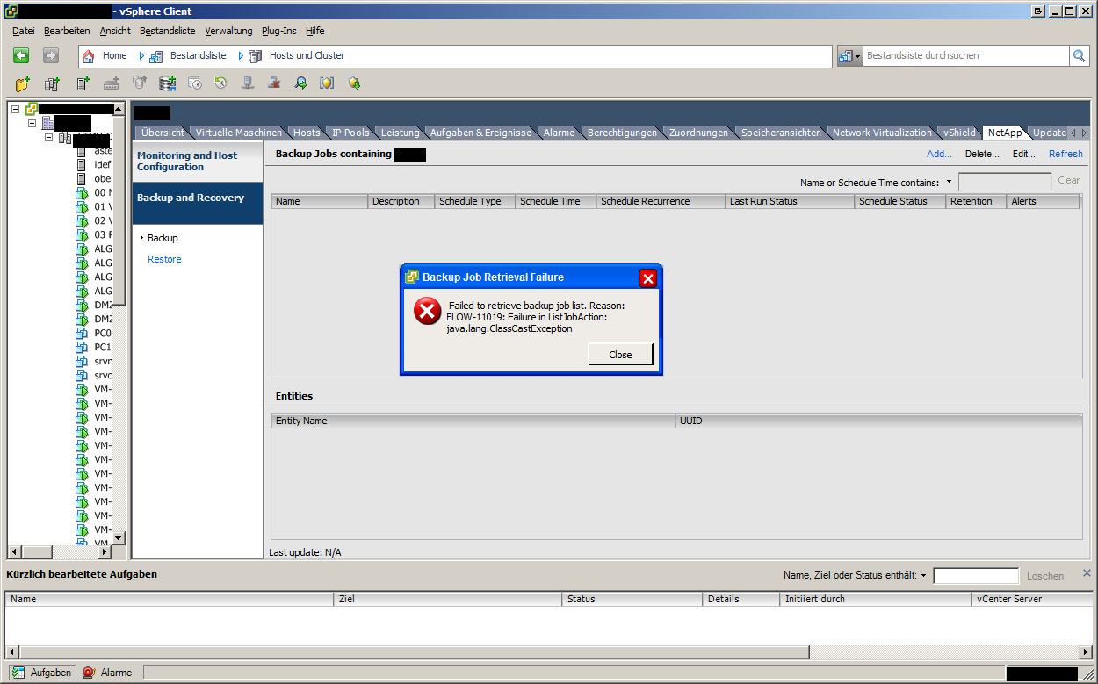Click the add host server-plus toolbar icon
This screenshot has width=1098, height=684.
point(83,83)
